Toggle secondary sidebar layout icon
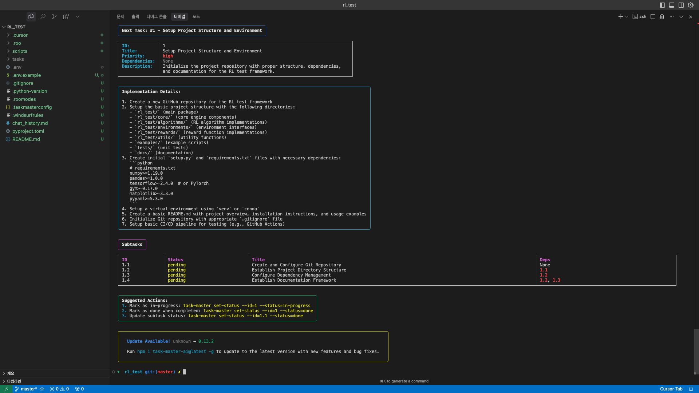Image resolution: width=699 pixels, height=393 pixels. coord(681,5)
